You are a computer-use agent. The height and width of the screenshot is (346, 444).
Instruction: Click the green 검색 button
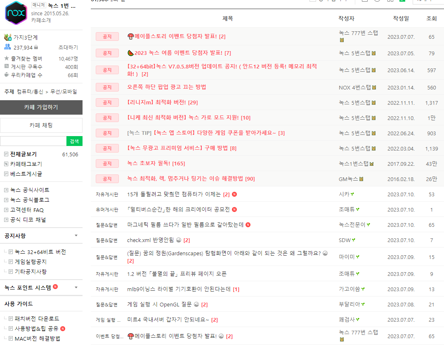(x=74, y=141)
